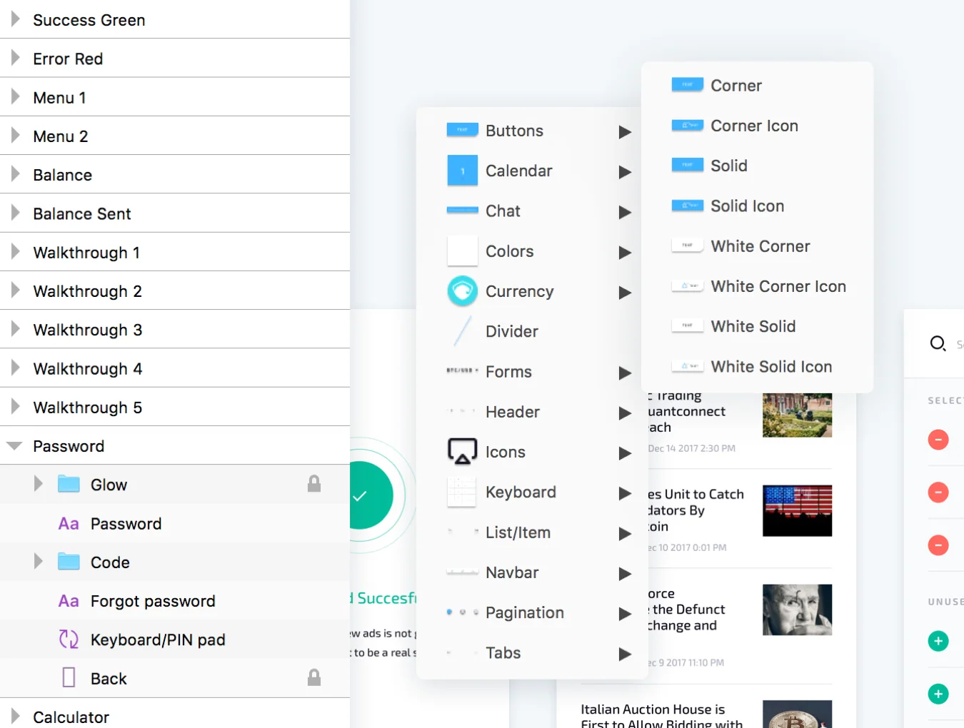
Task: Select Corner button symbol
Action: [x=757, y=86]
